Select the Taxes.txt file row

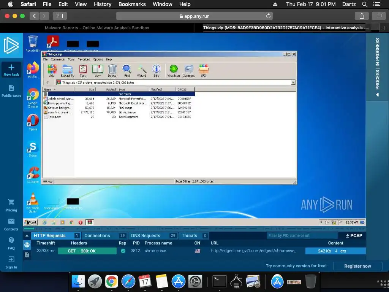pyautogui.click(x=119, y=117)
